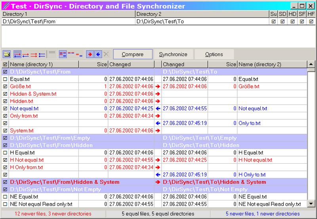317x219 pixels.
Task: Click the DirSync app icon in title bar
Action: tap(6, 6)
